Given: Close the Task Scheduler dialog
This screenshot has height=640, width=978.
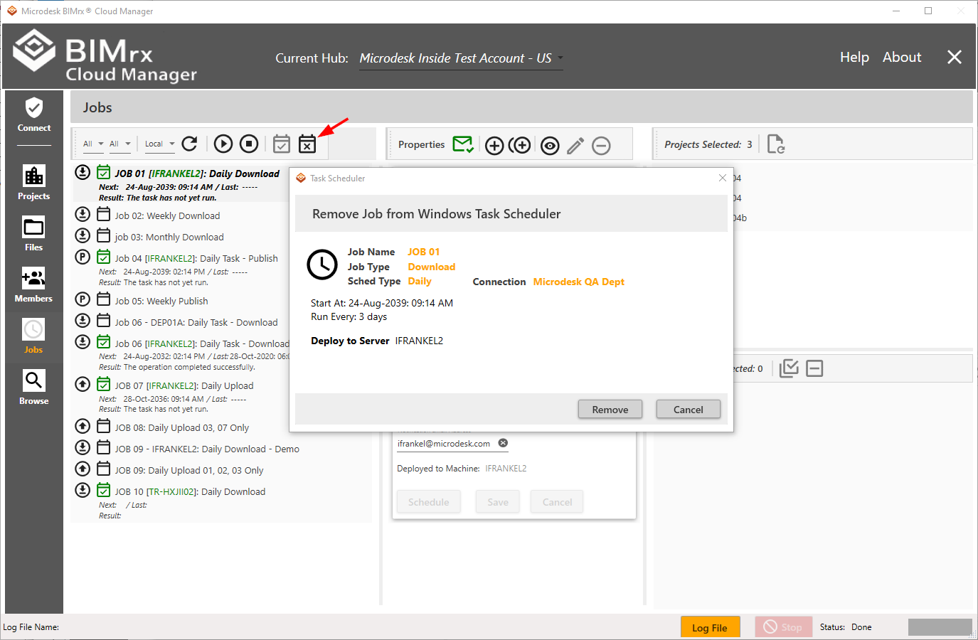Looking at the screenshot, I should point(723,178).
